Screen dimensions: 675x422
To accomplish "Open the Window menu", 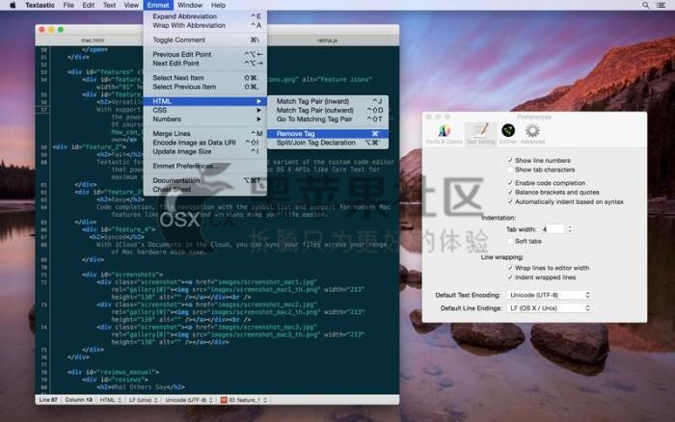I will pos(190,5).
